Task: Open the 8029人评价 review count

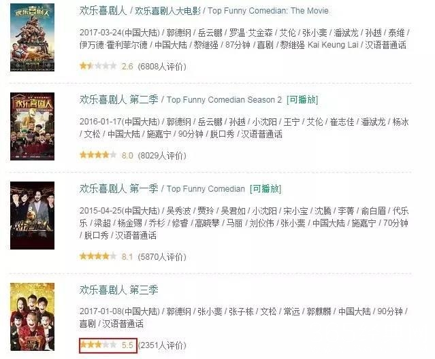Action: click(x=162, y=156)
